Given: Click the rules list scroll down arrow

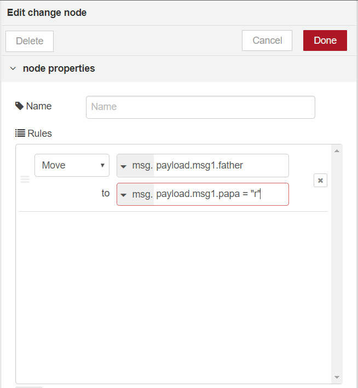Looking at the screenshot, I should (x=337, y=377).
